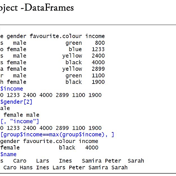Image resolution: width=176 pixels, height=176 pixels.
Task: Click the 'income' header in the top table
Action: (x=95, y=36)
